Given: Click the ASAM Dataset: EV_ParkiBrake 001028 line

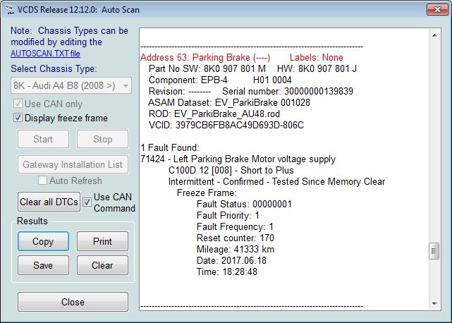Looking at the screenshot, I should pyautogui.click(x=229, y=102).
